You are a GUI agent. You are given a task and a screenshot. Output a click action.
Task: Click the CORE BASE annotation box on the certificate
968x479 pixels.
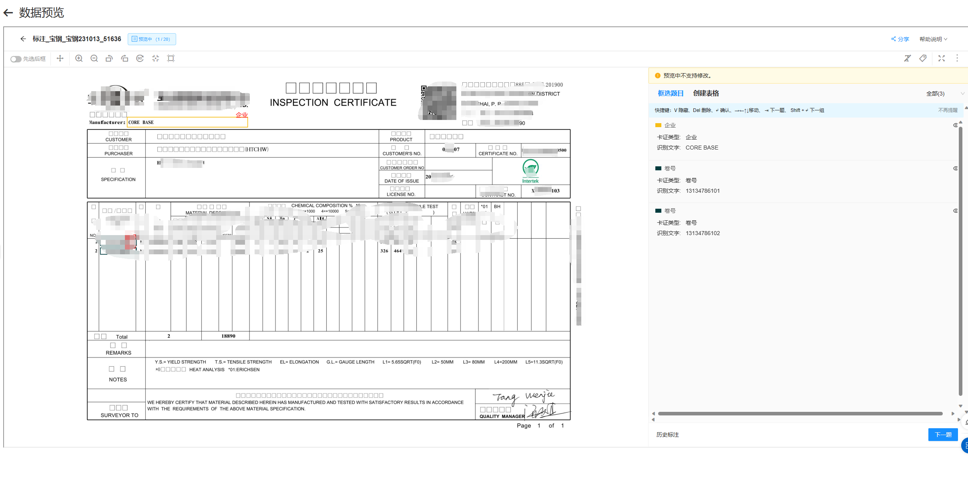pyautogui.click(x=187, y=122)
